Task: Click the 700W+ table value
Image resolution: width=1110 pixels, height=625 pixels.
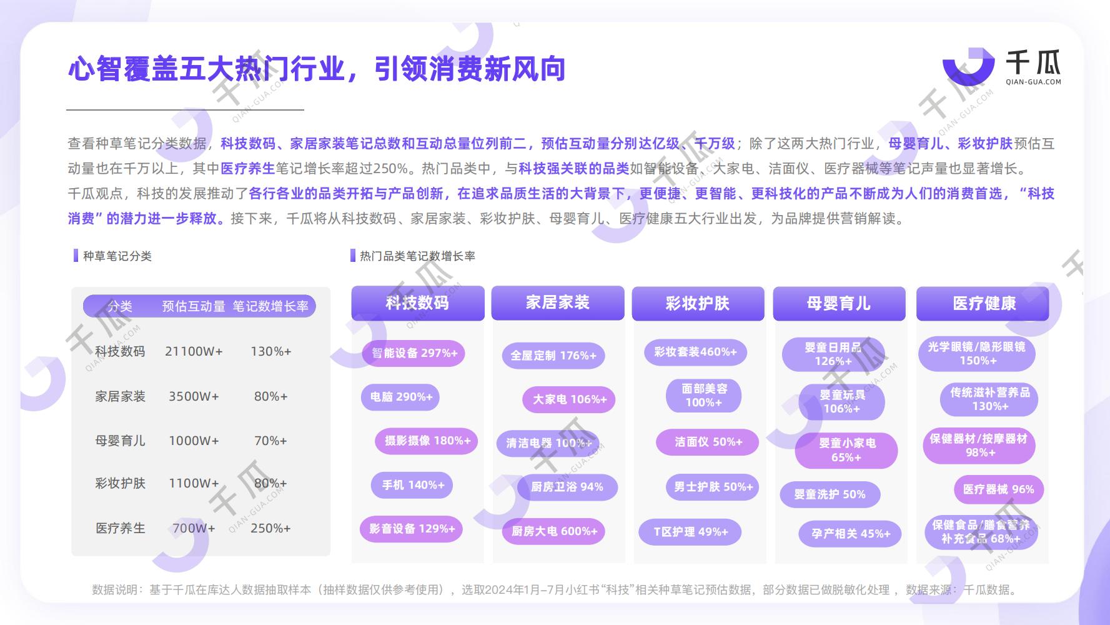Action: pyautogui.click(x=194, y=528)
